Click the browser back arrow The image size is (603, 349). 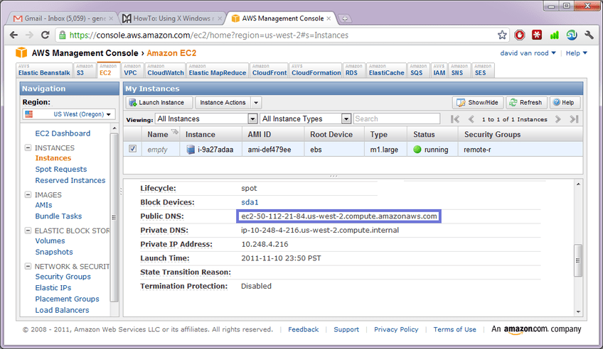(x=14, y=35)
